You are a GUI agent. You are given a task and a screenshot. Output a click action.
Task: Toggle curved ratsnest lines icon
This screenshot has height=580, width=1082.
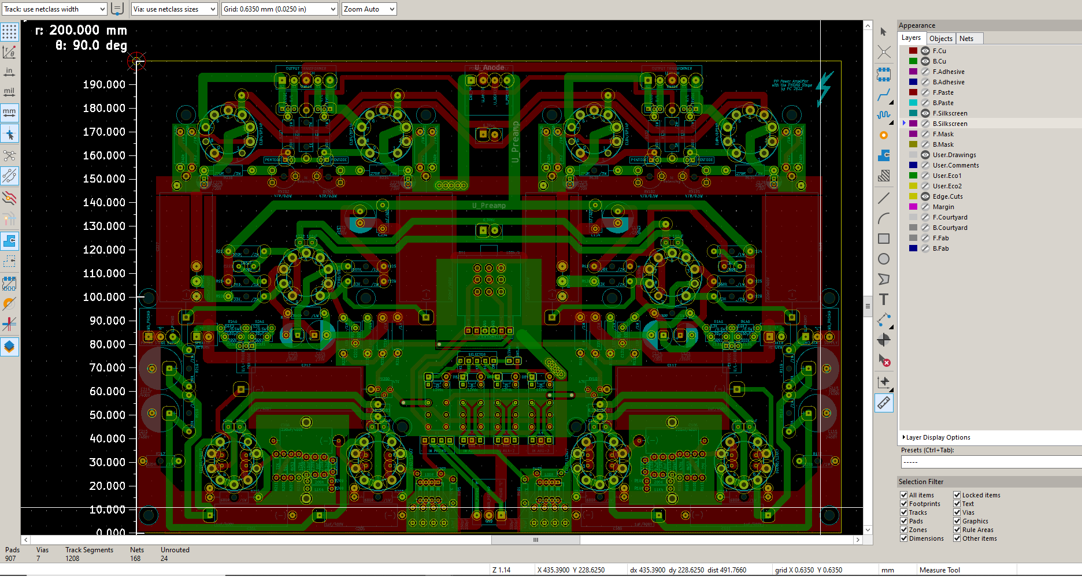tap(10, 176)
